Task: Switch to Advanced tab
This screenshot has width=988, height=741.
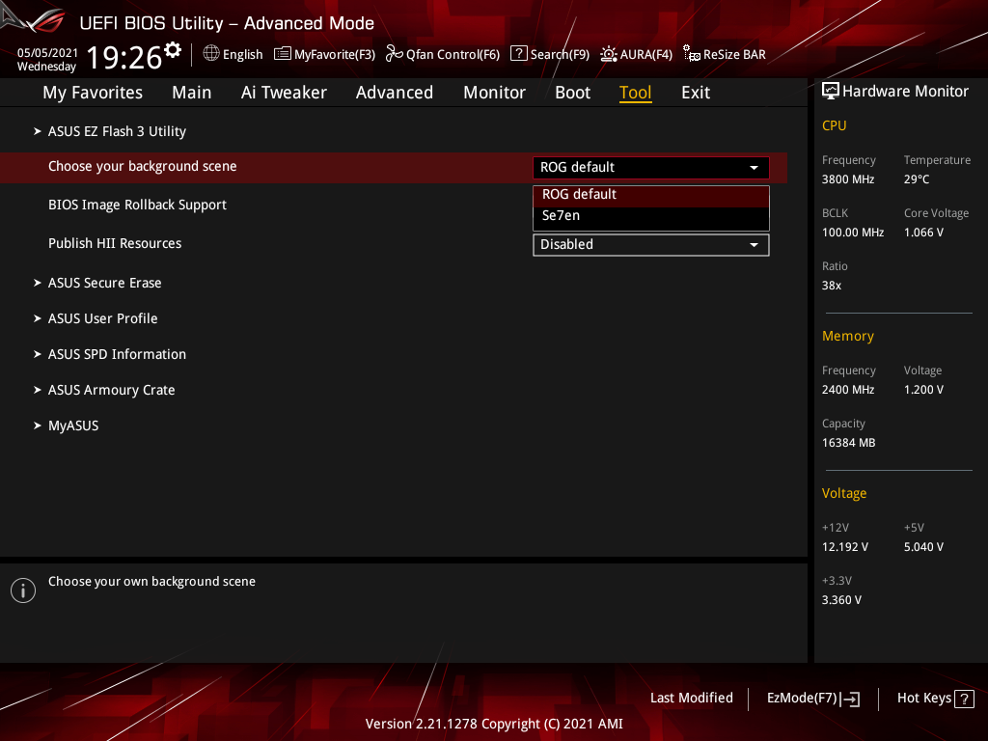Action: pos(395,93)
